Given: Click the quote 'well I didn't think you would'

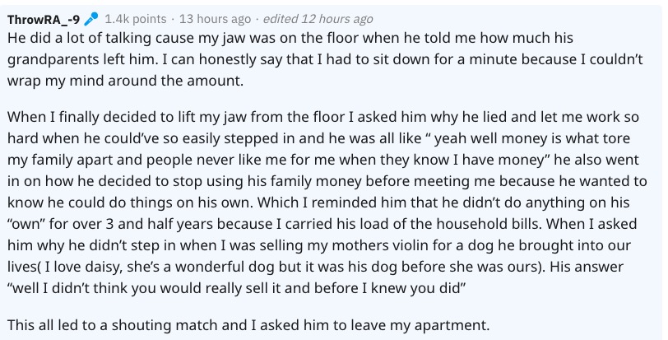Looking at the screenshot, I should pyautogui.click(x=236, y=288).
